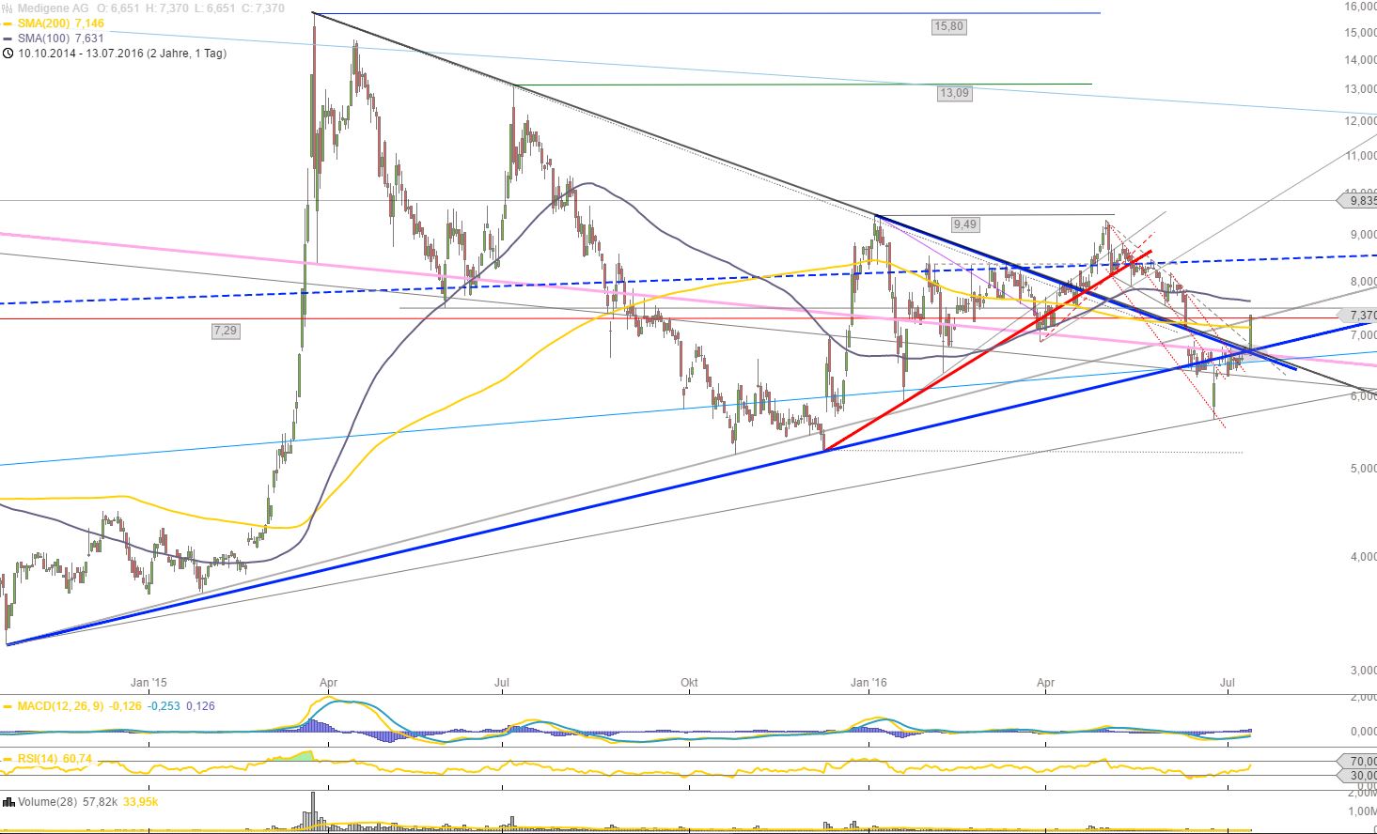This screenshot has width=1377, height=834.
Task: Click the dark SMA(100) line marker icon
Action: coord(8,38)
